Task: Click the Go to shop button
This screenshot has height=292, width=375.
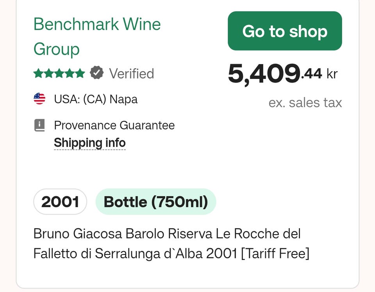Action: (285, 31)
